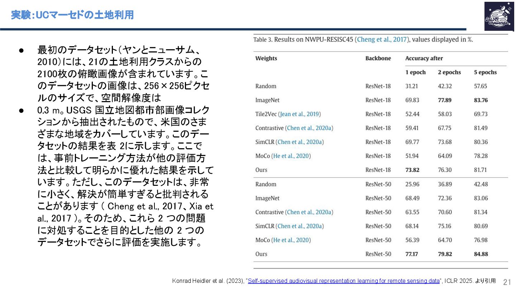516x290 pixels.
Task: Click the value 51.94 in MoCo row
Action: click(x=412, y=156)
